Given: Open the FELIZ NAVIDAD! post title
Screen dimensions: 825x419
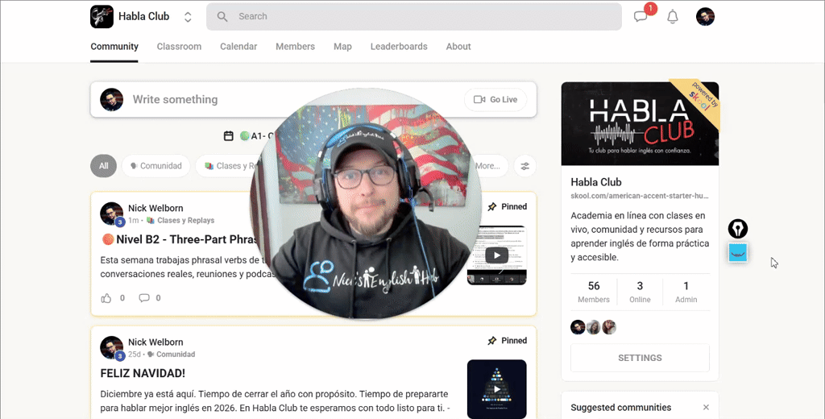Looking at the screenshot, I should pyautogui.click(x=143, y=373).
